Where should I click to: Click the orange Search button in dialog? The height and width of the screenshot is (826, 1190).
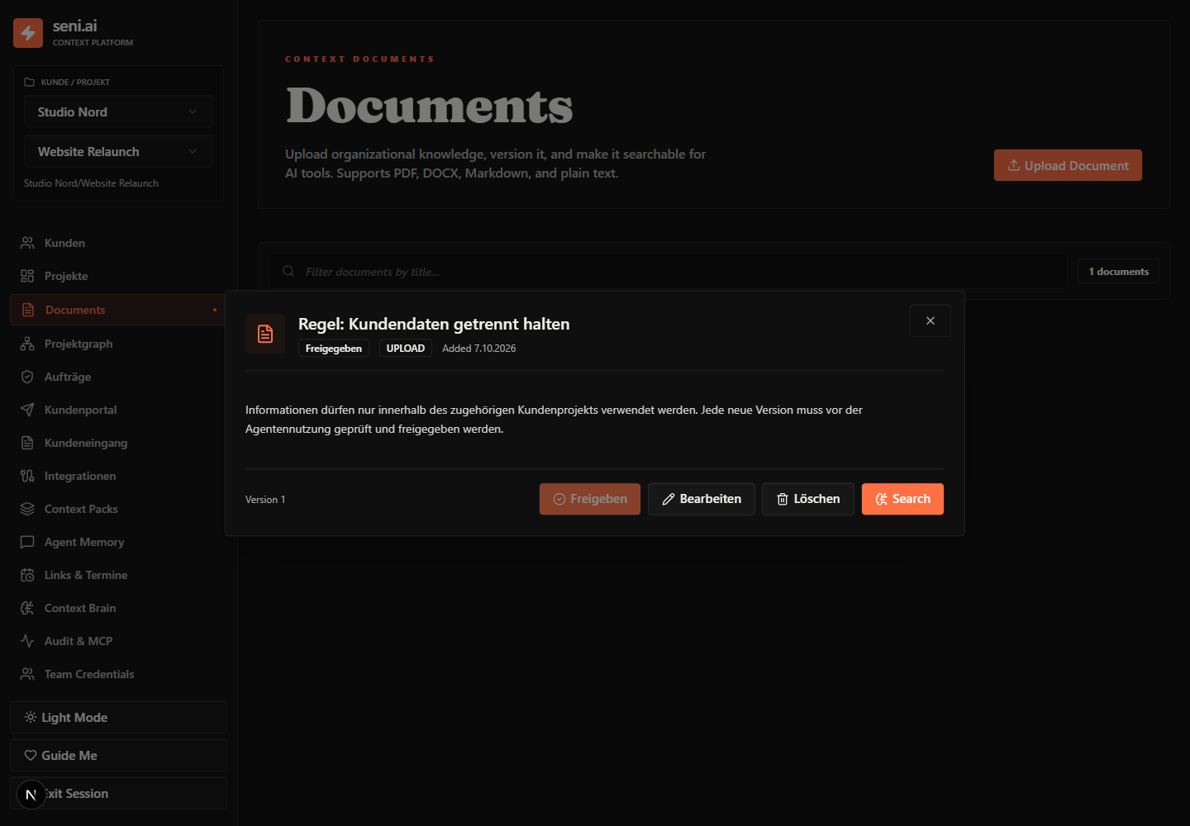click(902, 499)
